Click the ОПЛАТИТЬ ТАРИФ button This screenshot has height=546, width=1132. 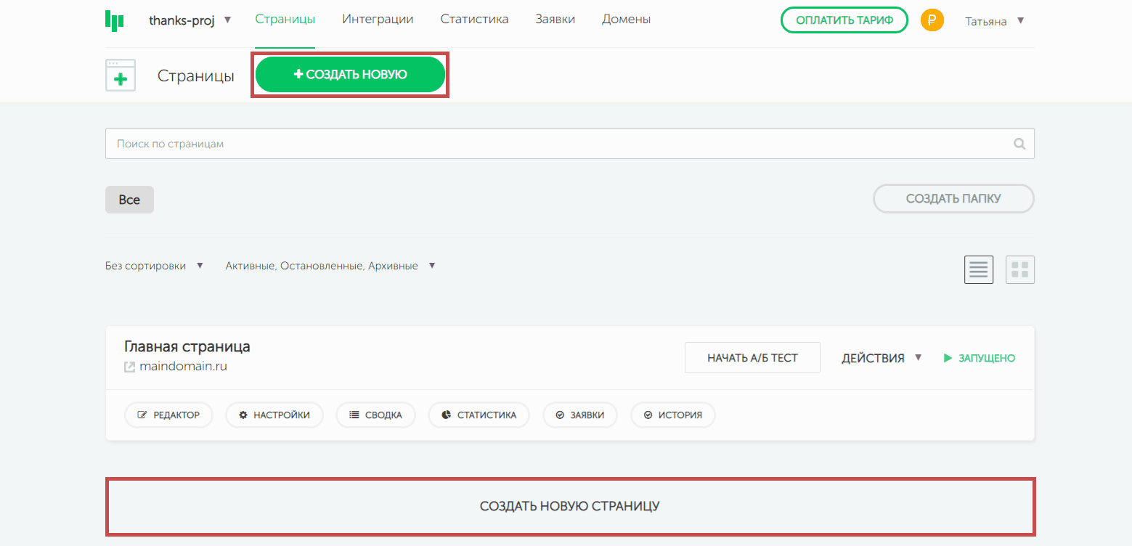tap(844, 20)
